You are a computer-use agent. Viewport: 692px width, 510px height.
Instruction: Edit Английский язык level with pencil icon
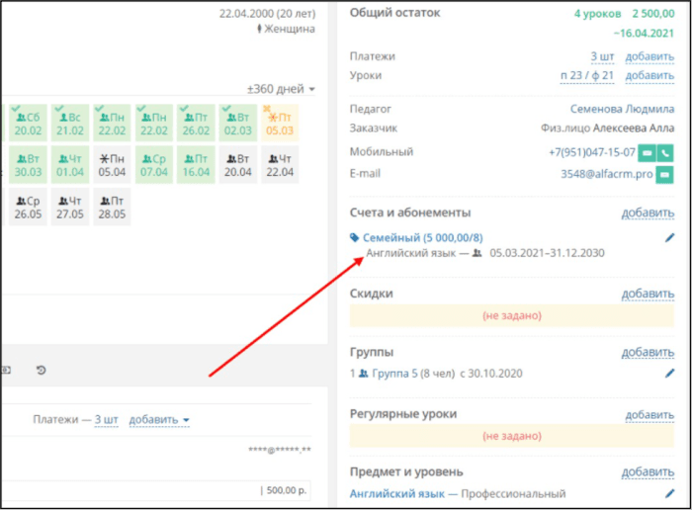pos(669,493)
